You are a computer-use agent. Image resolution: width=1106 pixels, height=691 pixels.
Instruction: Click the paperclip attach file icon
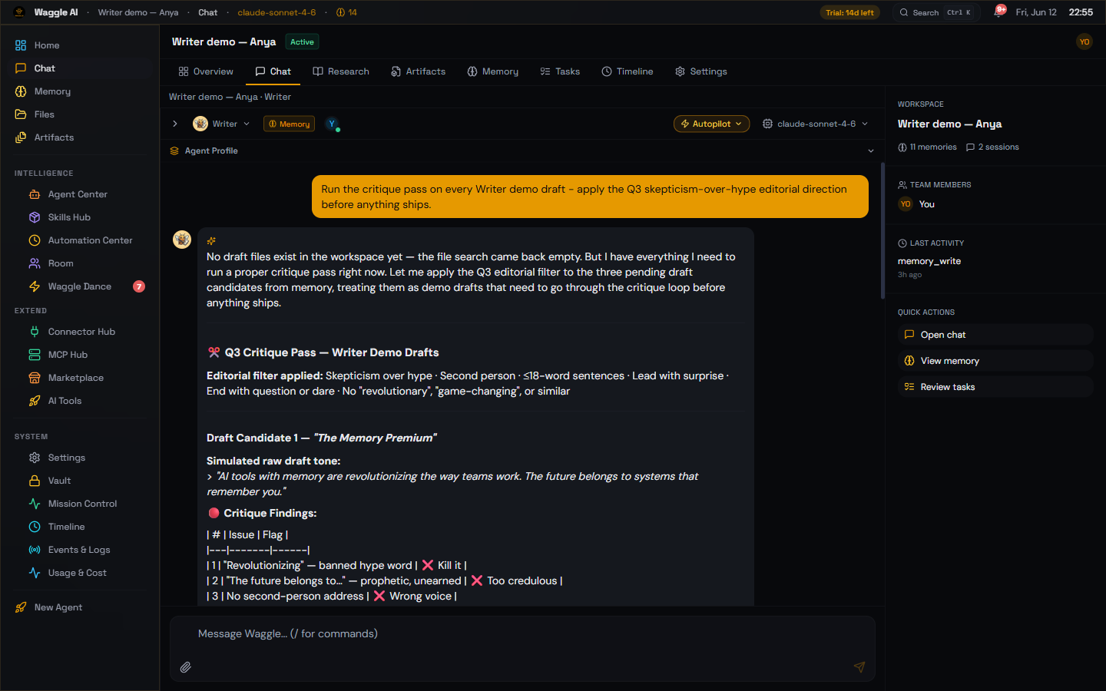[x=185, y=667]
